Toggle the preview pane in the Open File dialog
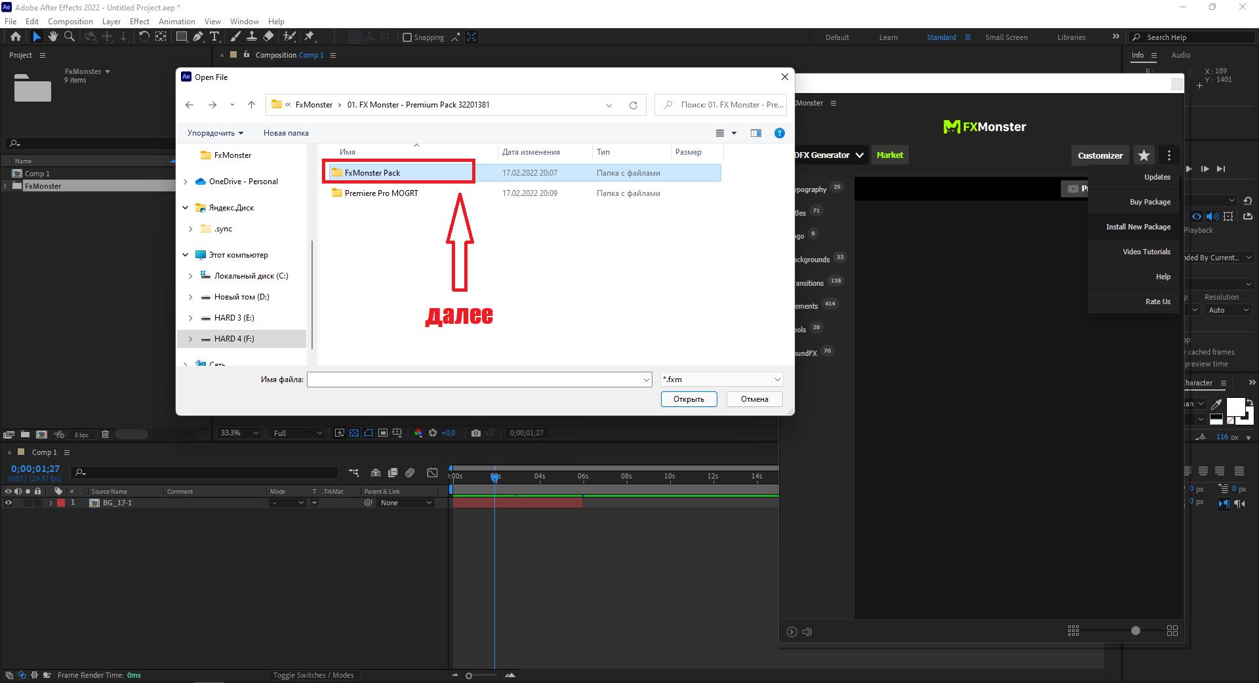This screenshot has width=1259, height=683. (756, 133)
